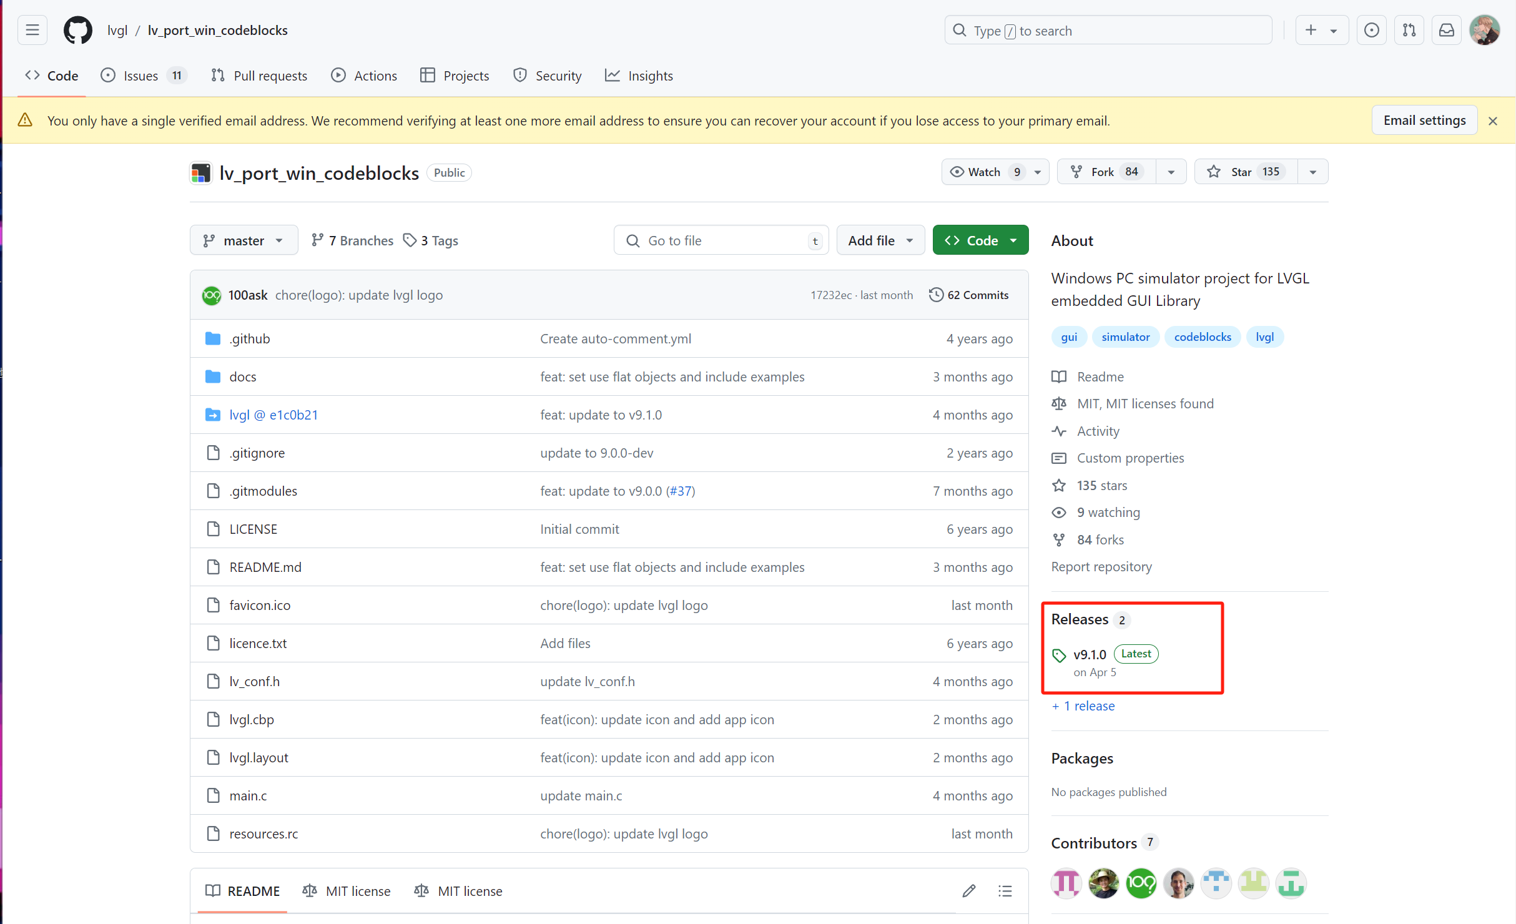Open the Email settings button
The width and height of the screenshot is (1516, 924).
coord(1424,120)
